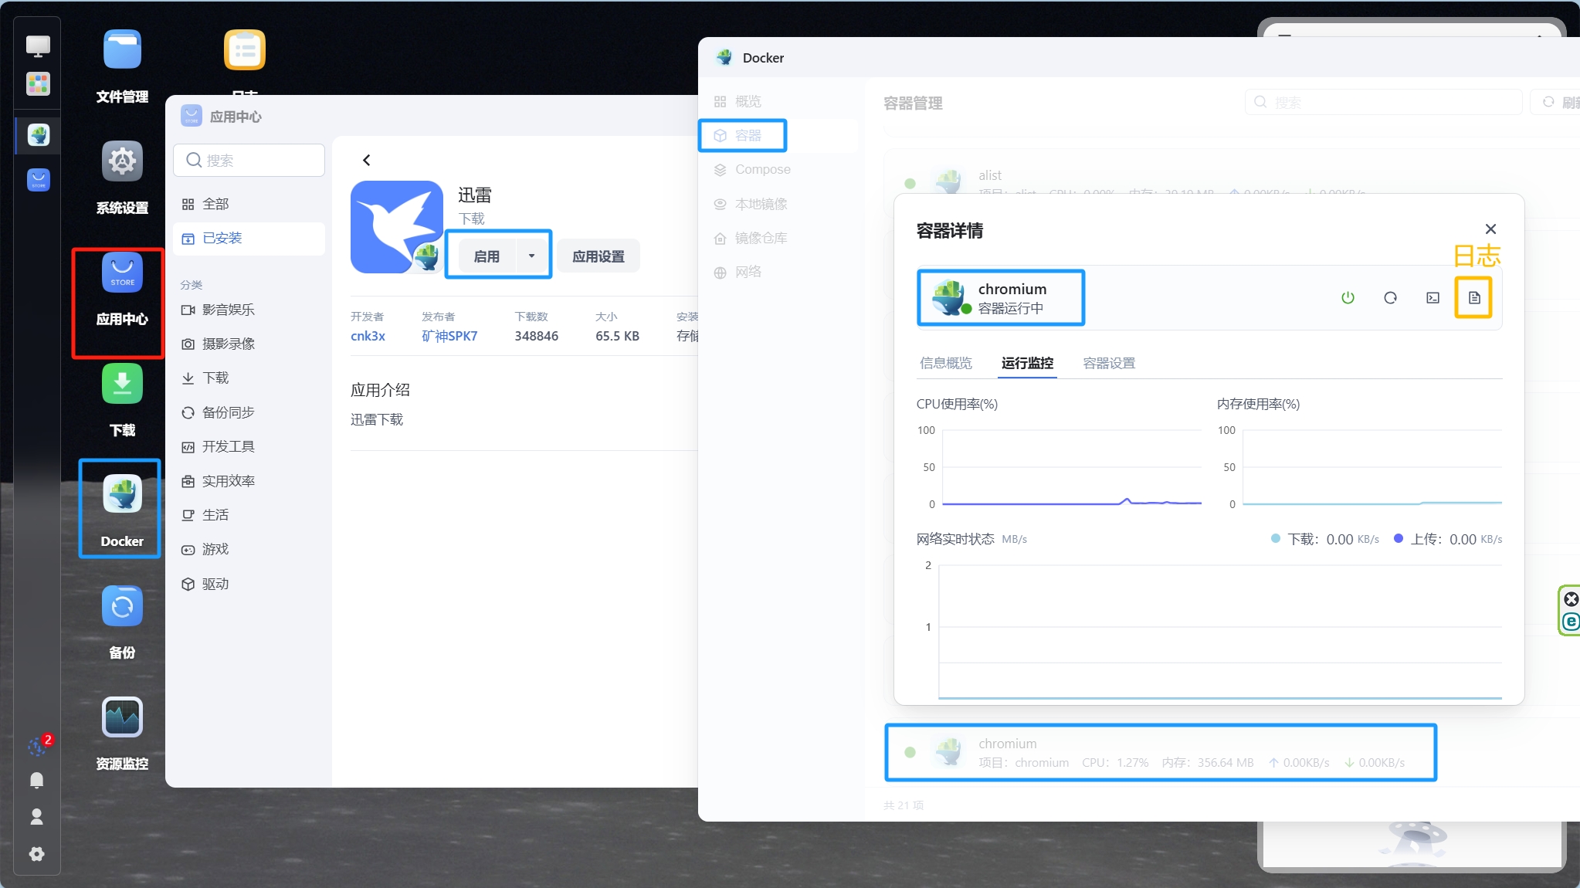Select 实用效率 category
Screen dimensions: 1580x888
point(249,481)
